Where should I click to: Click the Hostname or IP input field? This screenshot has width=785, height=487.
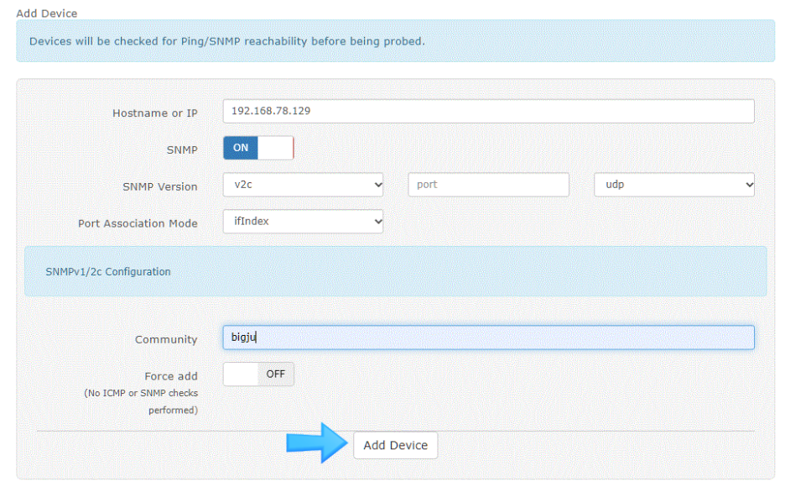pos(488,111)
